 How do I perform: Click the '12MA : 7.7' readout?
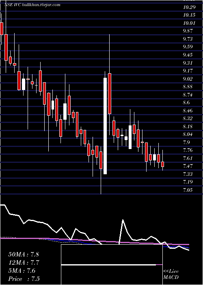(24, 263)
